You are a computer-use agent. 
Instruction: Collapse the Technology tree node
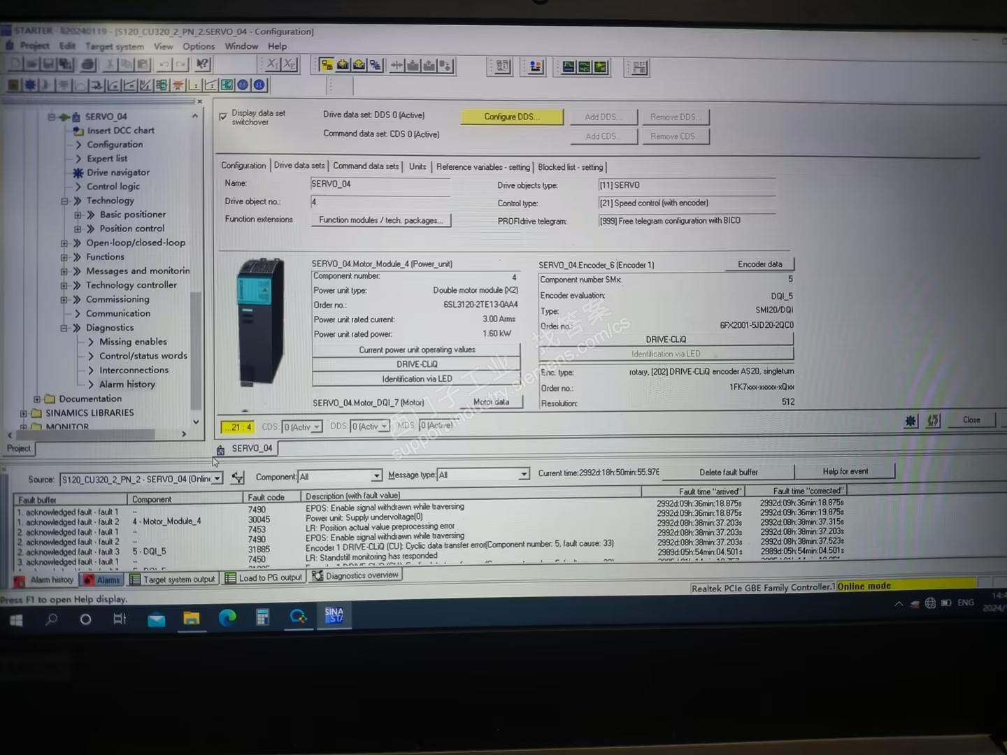[x=64, y=201]
